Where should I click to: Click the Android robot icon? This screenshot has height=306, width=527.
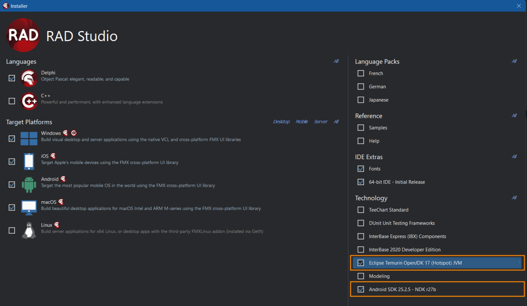pos(29,185)
